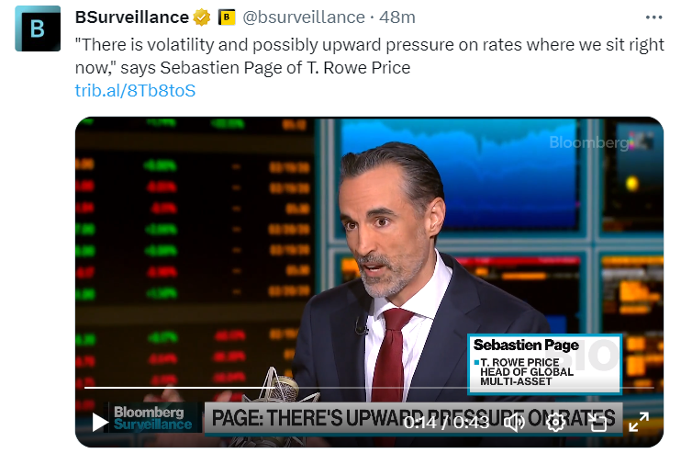
Task: Click the Bloomberg affiliate badge icon
Action: [x=227, y=17]
